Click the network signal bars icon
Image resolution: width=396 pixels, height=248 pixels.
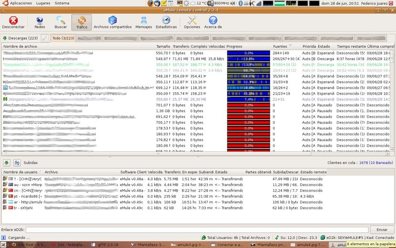pyautogui.click(x=259, y=3)
